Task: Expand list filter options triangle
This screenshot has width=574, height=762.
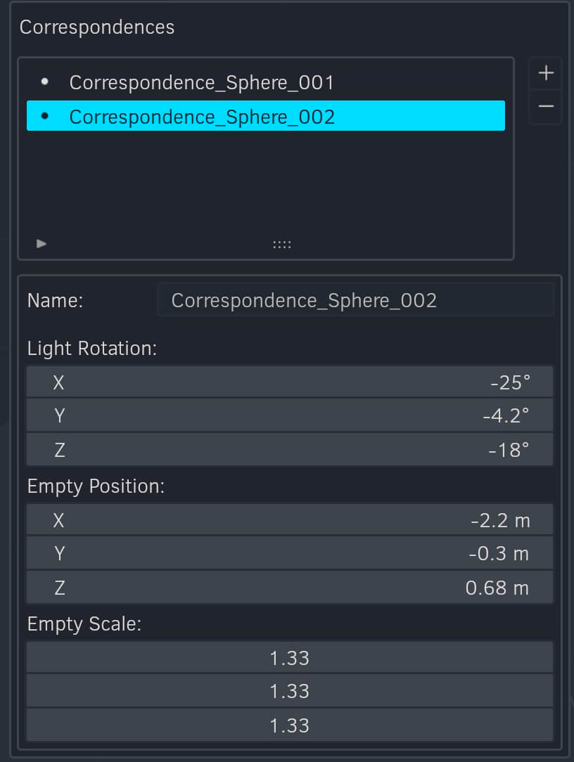Action: tap(42, 243)
